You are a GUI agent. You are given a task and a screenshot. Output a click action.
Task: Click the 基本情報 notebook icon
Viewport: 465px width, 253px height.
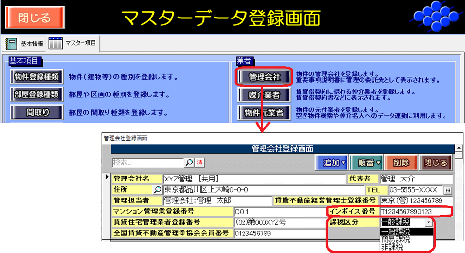(11, 44)
